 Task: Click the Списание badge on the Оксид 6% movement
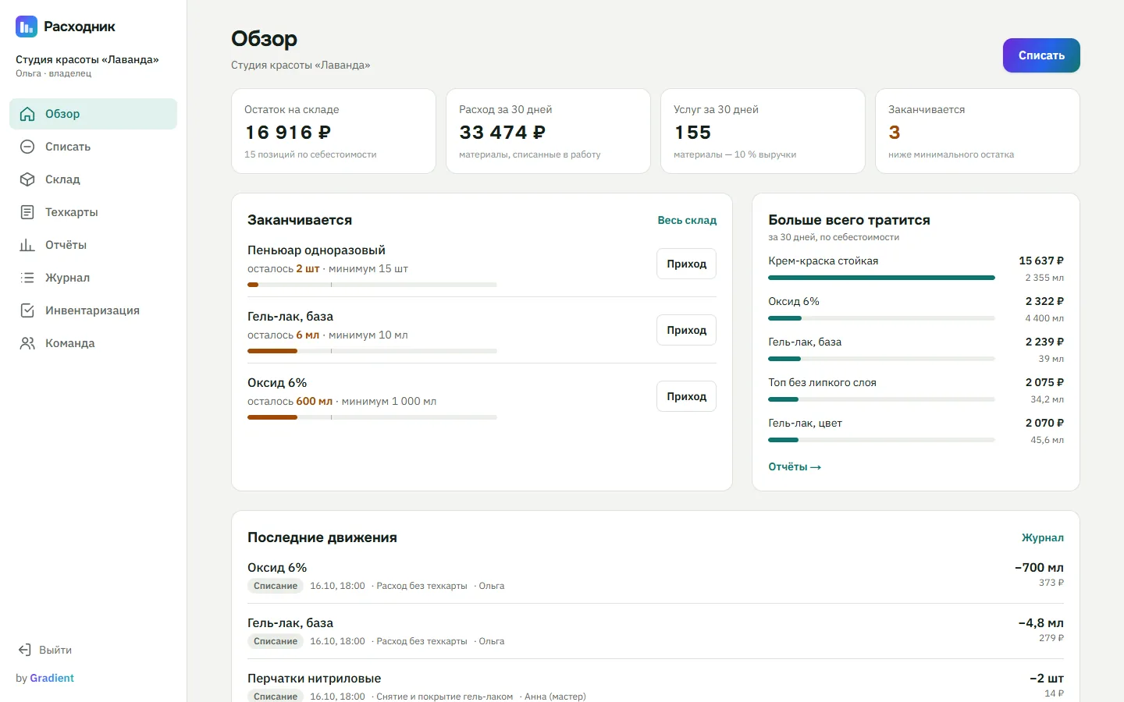click(x=276, y=586)
